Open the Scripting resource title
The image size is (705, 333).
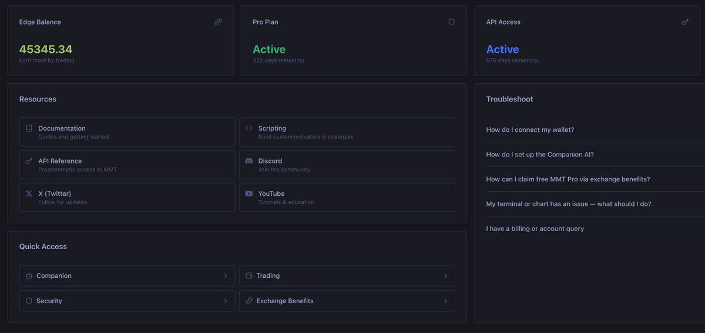(272, 128)
